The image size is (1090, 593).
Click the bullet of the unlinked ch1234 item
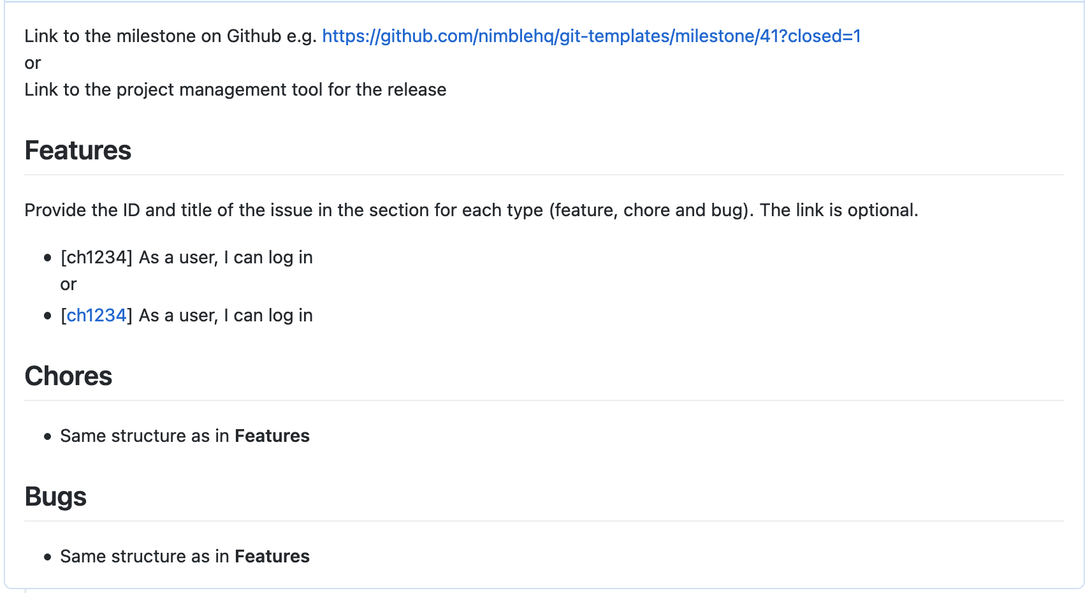click(x=47, y=258)
